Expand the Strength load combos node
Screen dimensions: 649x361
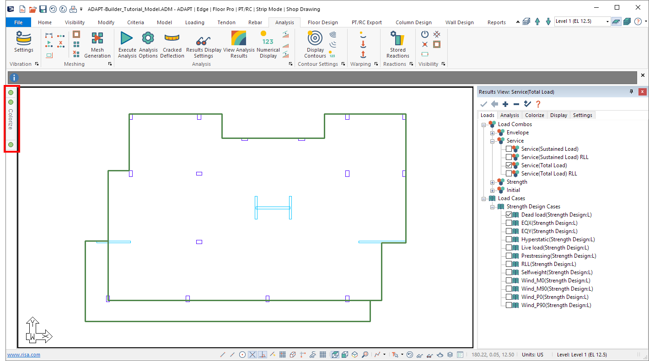[493, 182]
